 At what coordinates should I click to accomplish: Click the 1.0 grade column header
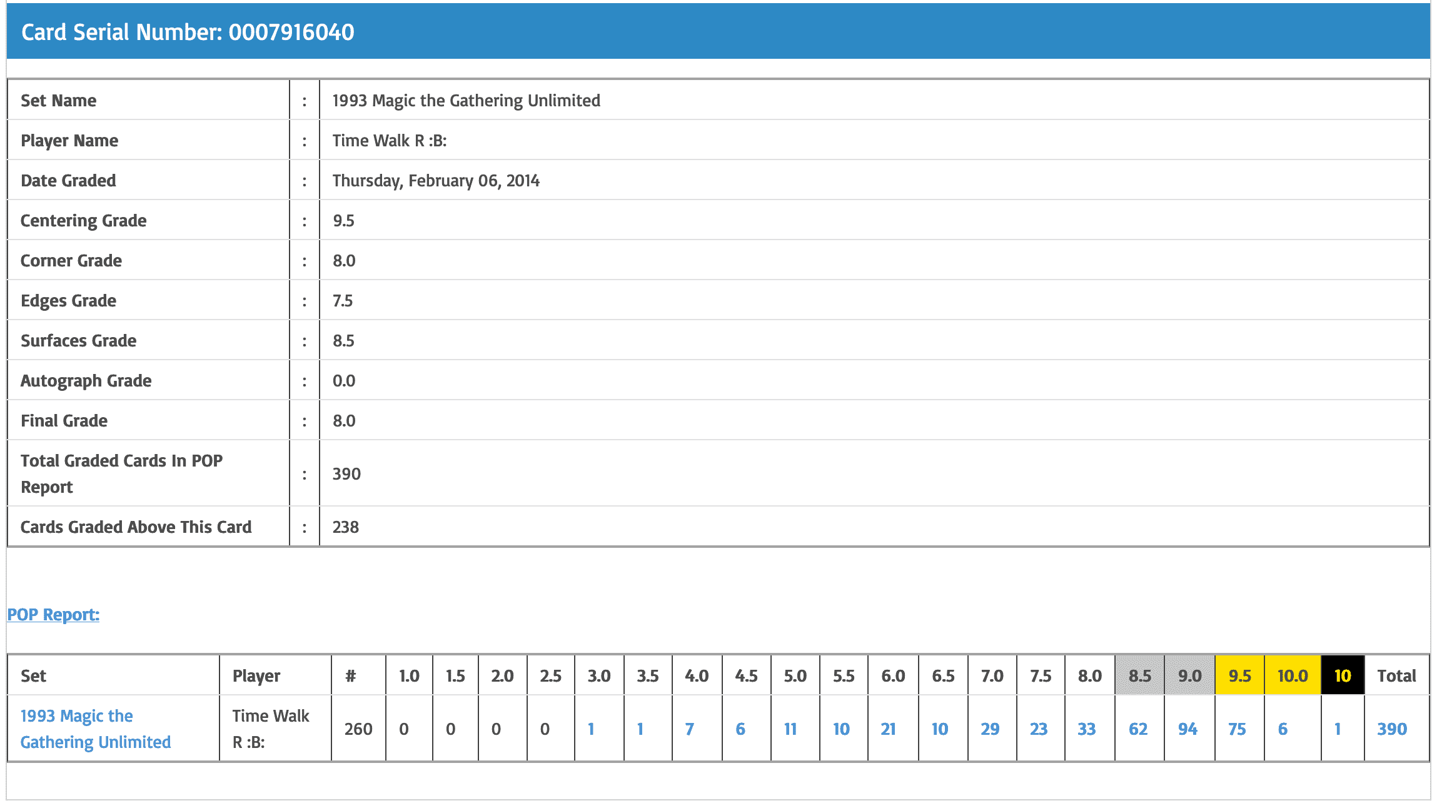coord(409,676)
